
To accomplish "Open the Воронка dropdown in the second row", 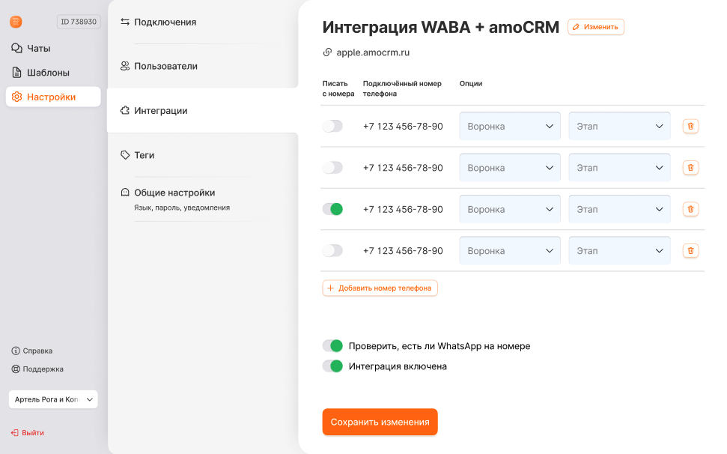I will click(x=510, y=167).
